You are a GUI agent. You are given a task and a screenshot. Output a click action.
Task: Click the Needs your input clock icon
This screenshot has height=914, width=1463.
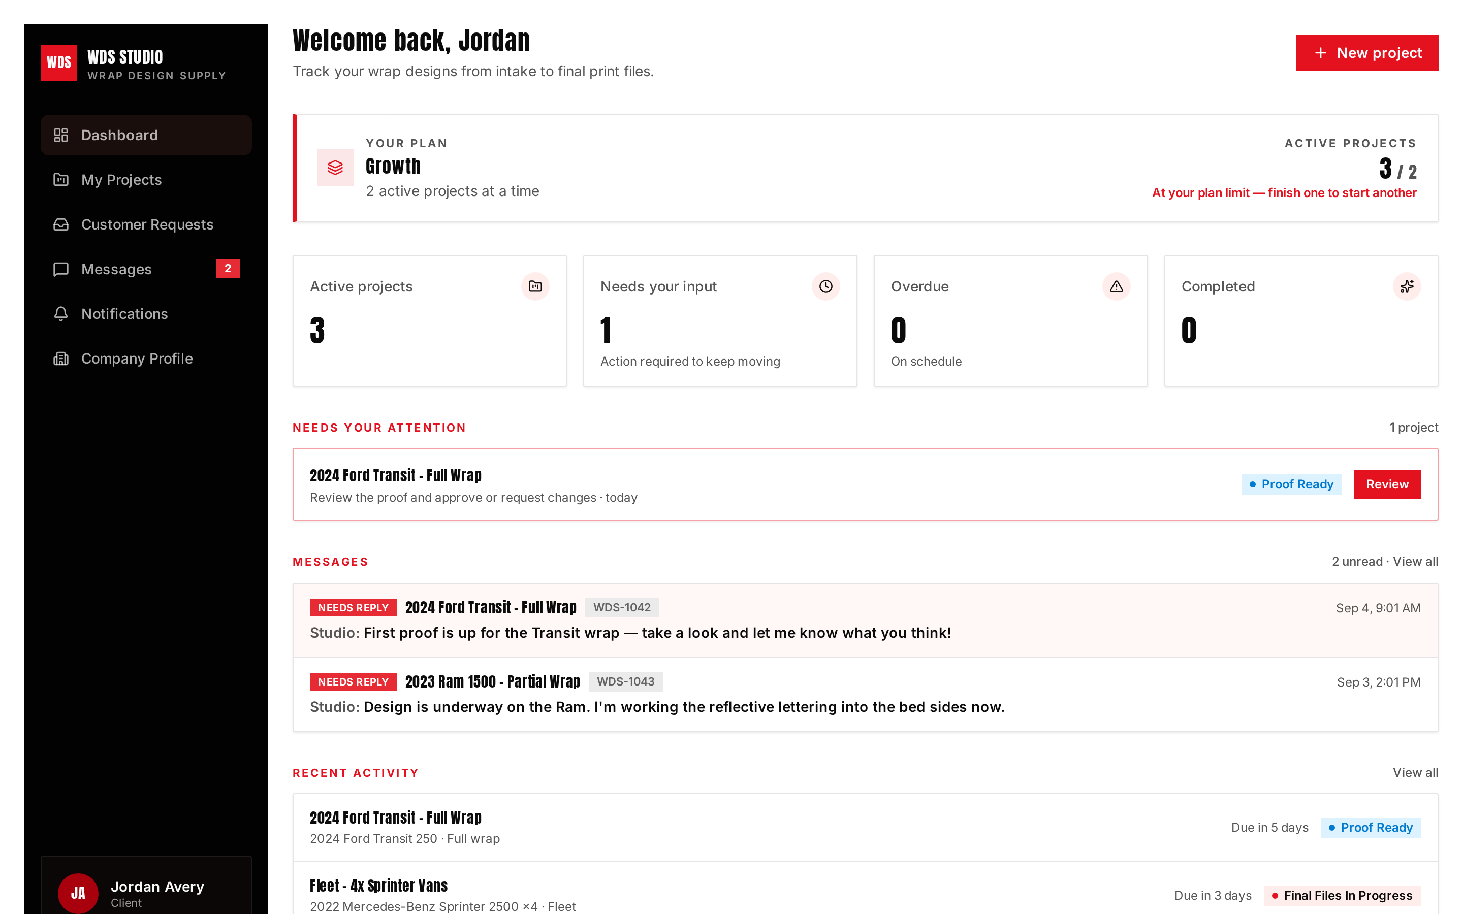point(826,286)
